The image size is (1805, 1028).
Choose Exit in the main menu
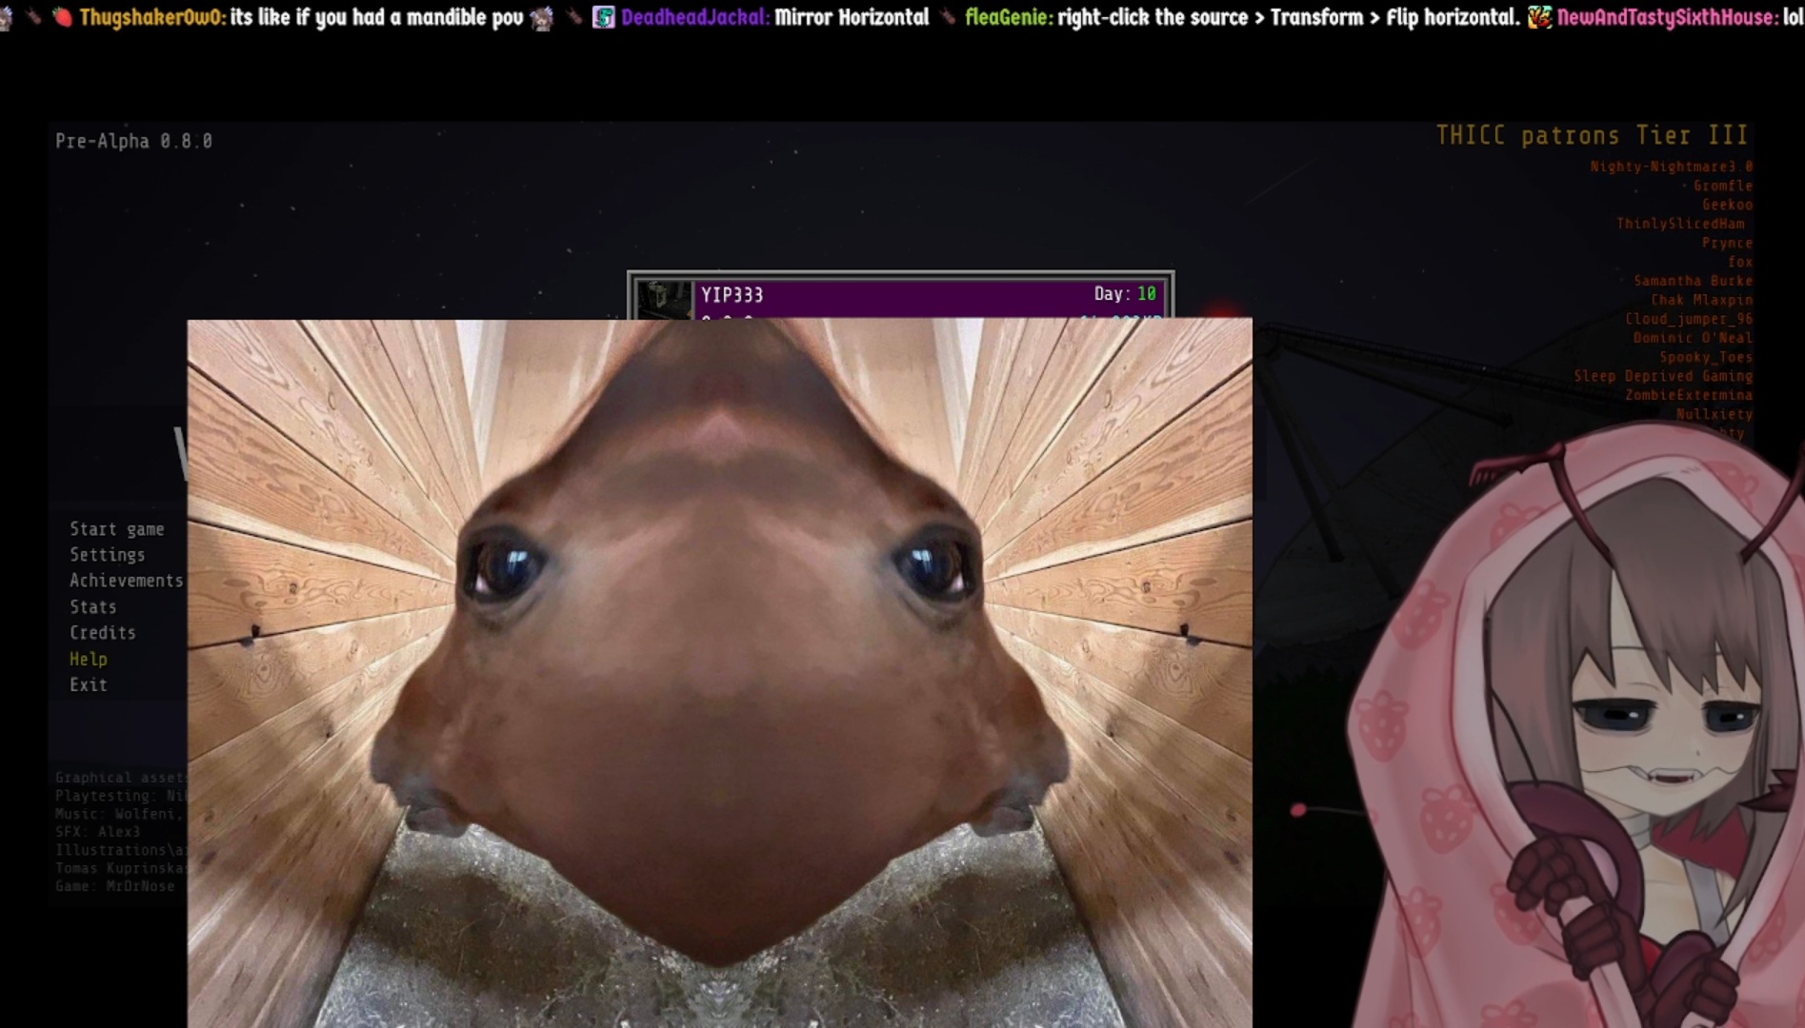pos(88,684)
